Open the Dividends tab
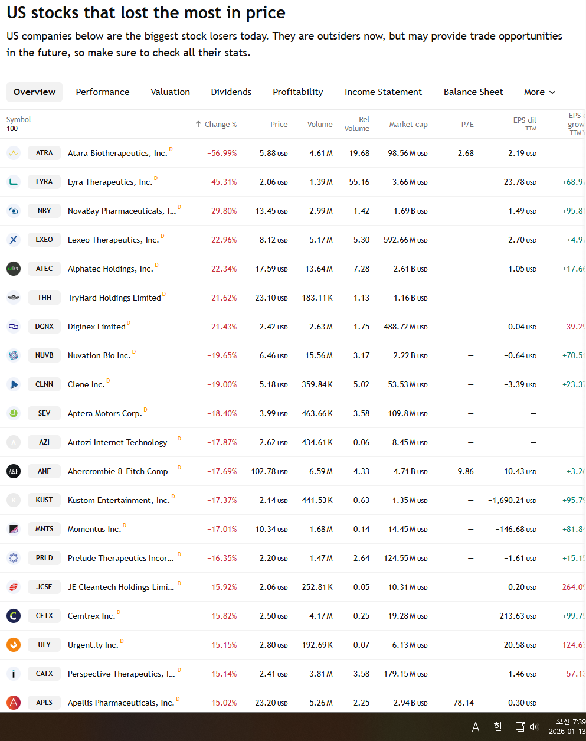The image size is (586, 741). pyautogui.click(x=231, y=92)
